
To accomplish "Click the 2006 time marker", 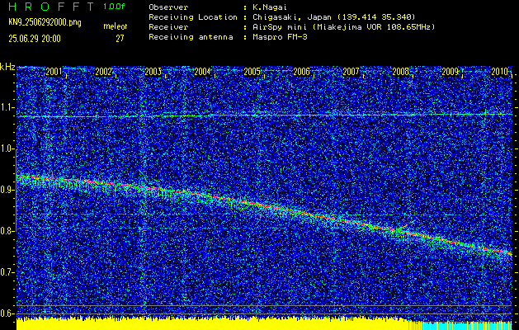I will point(301,72).
